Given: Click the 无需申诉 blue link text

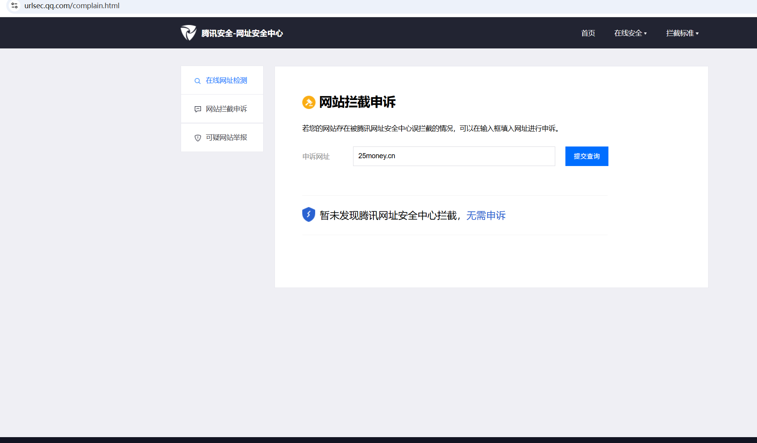Looking at the screenshot, I should tap(486, 216).
